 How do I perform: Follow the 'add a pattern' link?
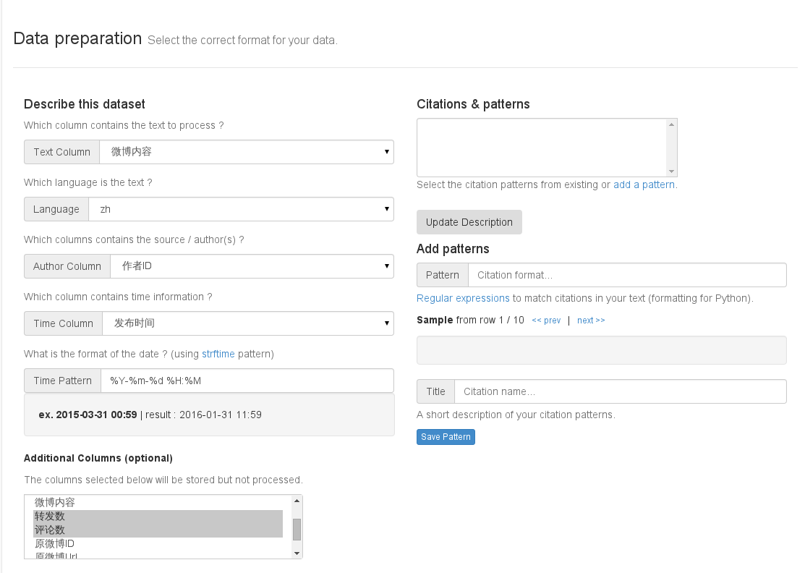click(644, 184)
